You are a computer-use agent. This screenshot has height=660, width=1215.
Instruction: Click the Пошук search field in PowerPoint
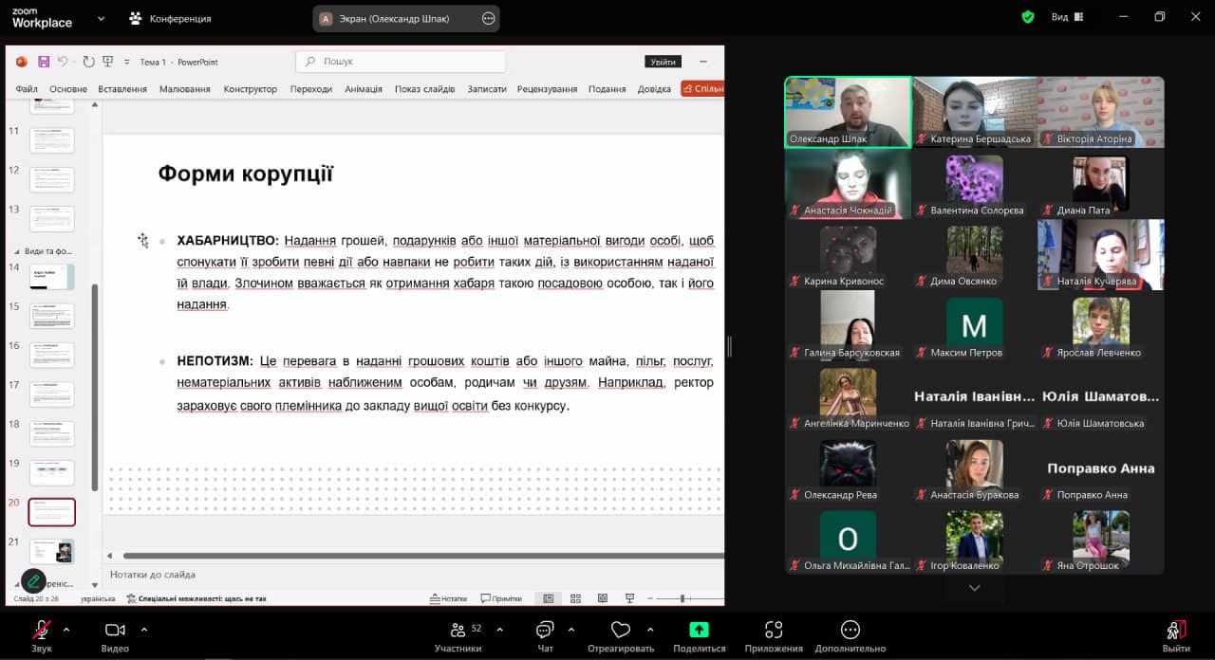point(401,62)
